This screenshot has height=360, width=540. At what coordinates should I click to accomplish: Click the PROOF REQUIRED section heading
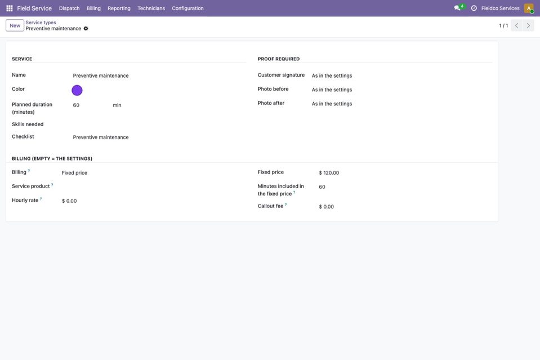[x=279, y=59]
